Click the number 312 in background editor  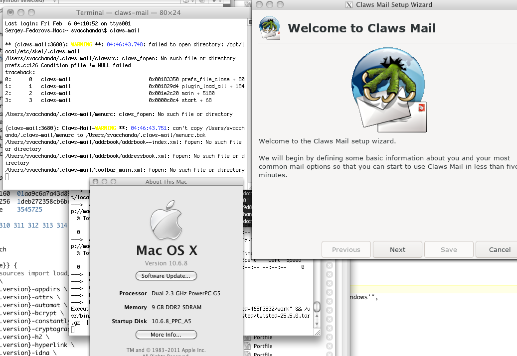(x=33, y=225)
